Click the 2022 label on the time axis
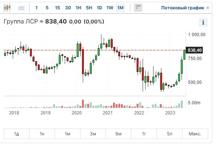The height and width of the screenshot is (145, 216). 139,113
